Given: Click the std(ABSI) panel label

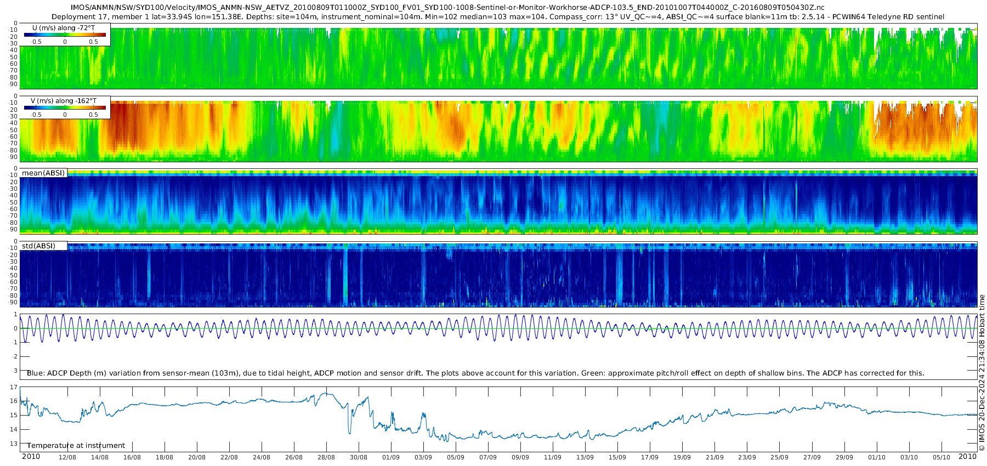Looking at the screenshot, I should click(38, 246).
